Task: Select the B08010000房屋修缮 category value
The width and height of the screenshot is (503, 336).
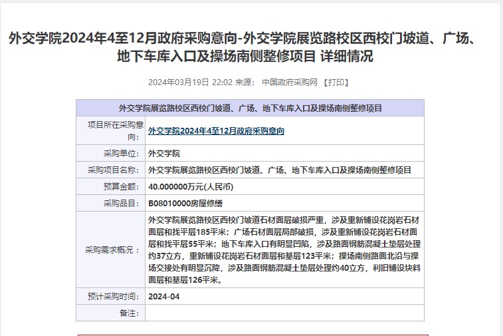Action: [185, 203]
